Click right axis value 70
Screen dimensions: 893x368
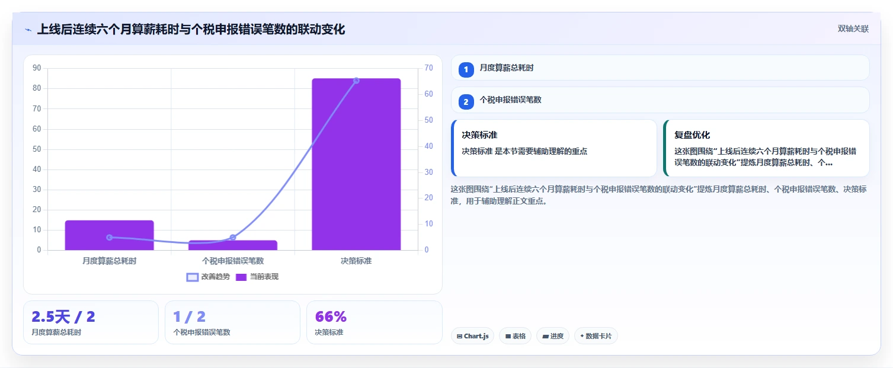[428, 68]
